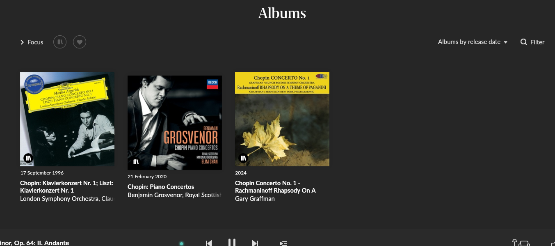Skip to the next track

[255, 243]
